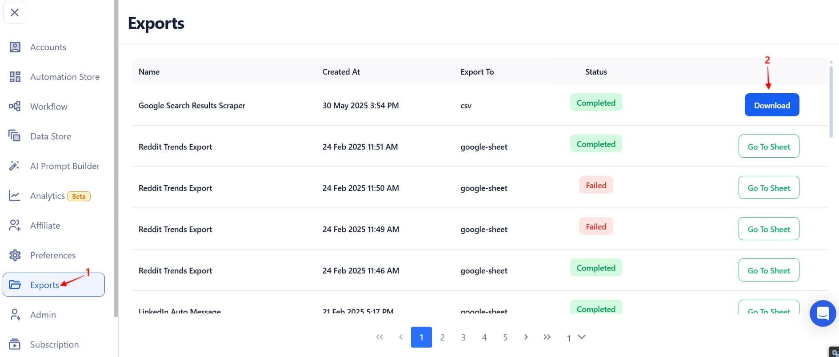Open the chat support bubble

coord(823,313)
